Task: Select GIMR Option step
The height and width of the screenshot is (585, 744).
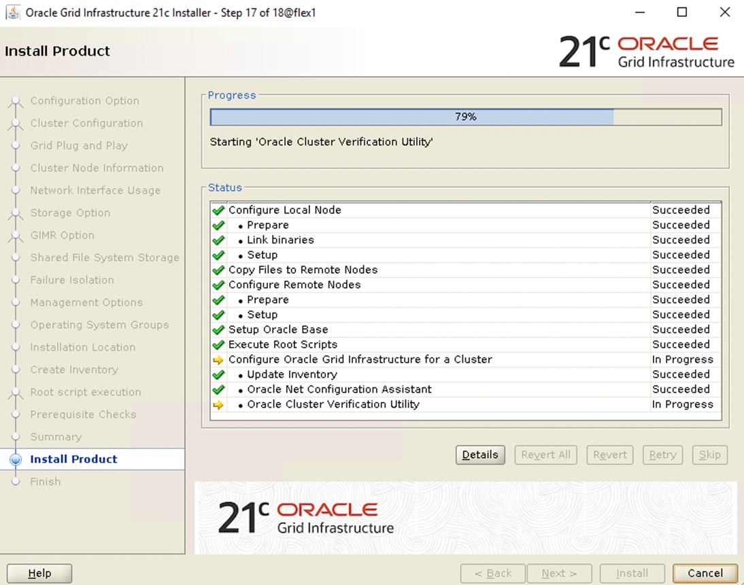Action: click(62, 235)
